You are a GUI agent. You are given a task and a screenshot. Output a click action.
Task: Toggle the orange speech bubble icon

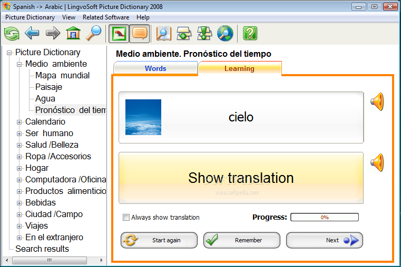140,34
